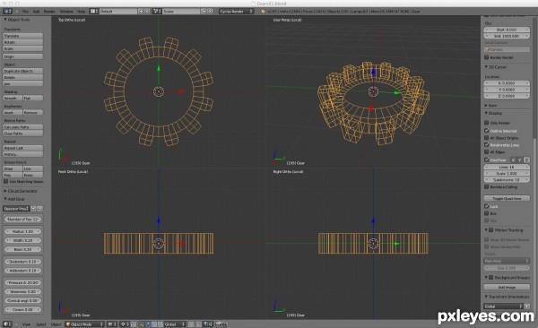The image size is (538, 328).
Task: Open the screen layout browse icon beside Default
Action: pos(93,12)
